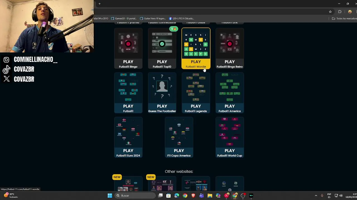Open a new browser tab with plus button
357x200 pixels.
coord(100,4)
